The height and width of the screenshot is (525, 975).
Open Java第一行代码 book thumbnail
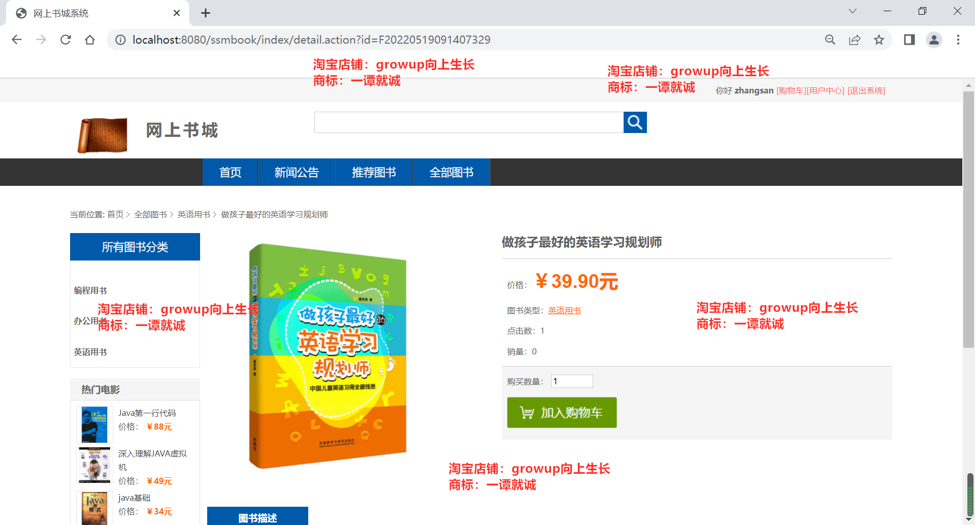point(94,424)
